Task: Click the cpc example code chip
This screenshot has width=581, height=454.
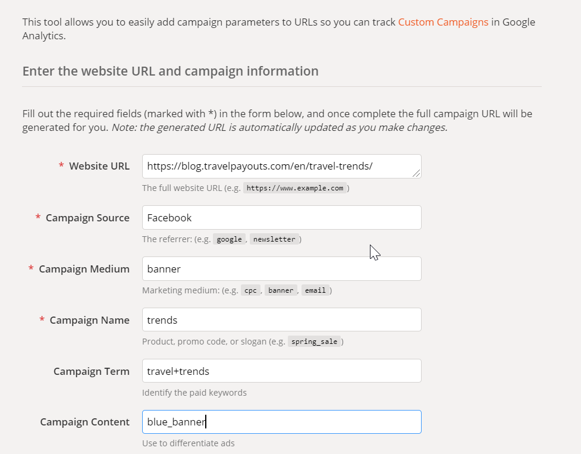Action: (x=250, y=290)
